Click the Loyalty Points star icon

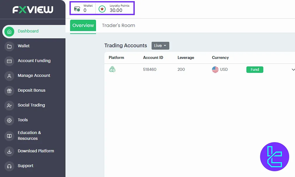[102, 9]
